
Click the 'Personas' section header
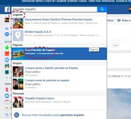[x=18, y=93]
